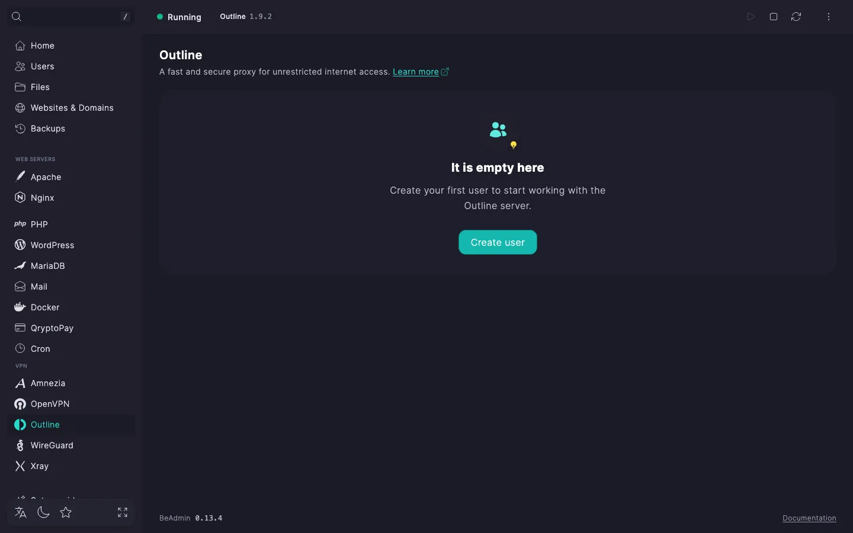The width and height of the screenshot is (853, 533).
Task: Click the Websites globe icon
Action: [20, 108]
